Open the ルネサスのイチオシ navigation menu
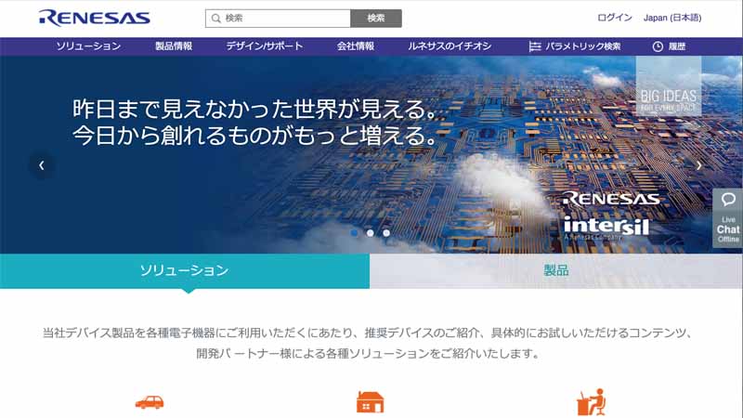The height and width of the screenshot is (418, 743). click(x=450, y=46)
